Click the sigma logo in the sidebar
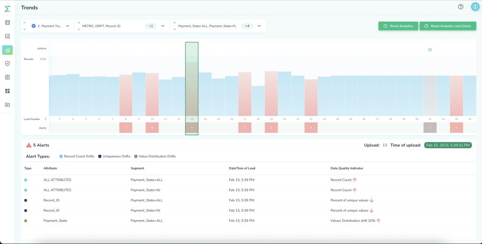 7,8
